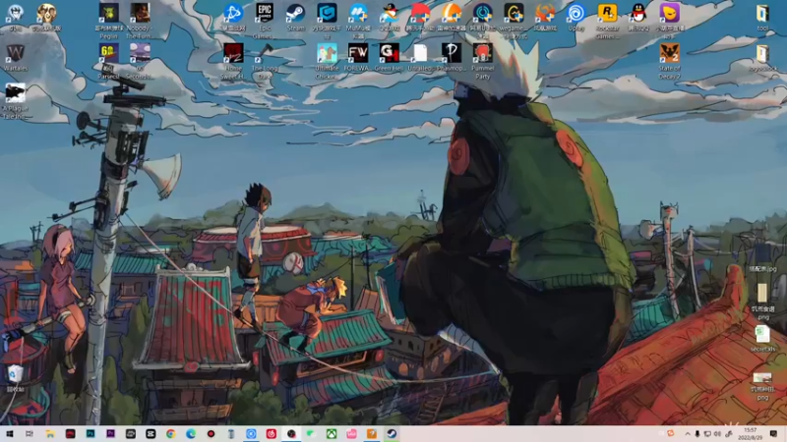Open the notification center icon
The height and width of the screenshot is (442, 787).
(x=773, y=434)
